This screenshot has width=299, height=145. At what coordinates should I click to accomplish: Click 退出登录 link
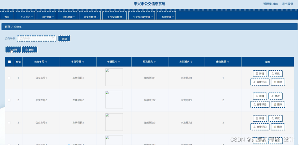[288, 4]
